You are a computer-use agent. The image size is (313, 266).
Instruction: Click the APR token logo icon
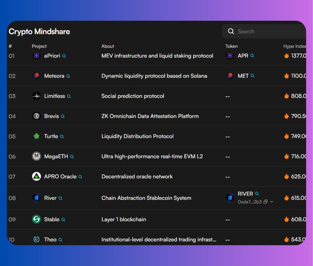[230, 56]
